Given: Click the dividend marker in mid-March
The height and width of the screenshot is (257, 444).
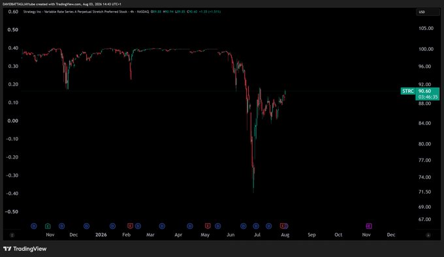Looking at the screenshot, I should point(162,226).
